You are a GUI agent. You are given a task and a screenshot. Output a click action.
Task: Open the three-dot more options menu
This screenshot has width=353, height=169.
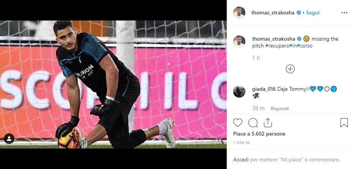(x=344, y=13)
